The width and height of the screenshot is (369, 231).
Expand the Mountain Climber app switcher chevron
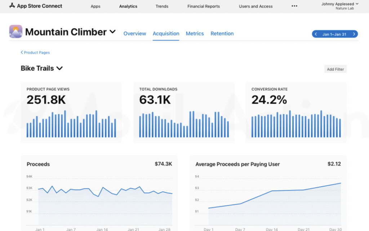[x=113, y=31]
